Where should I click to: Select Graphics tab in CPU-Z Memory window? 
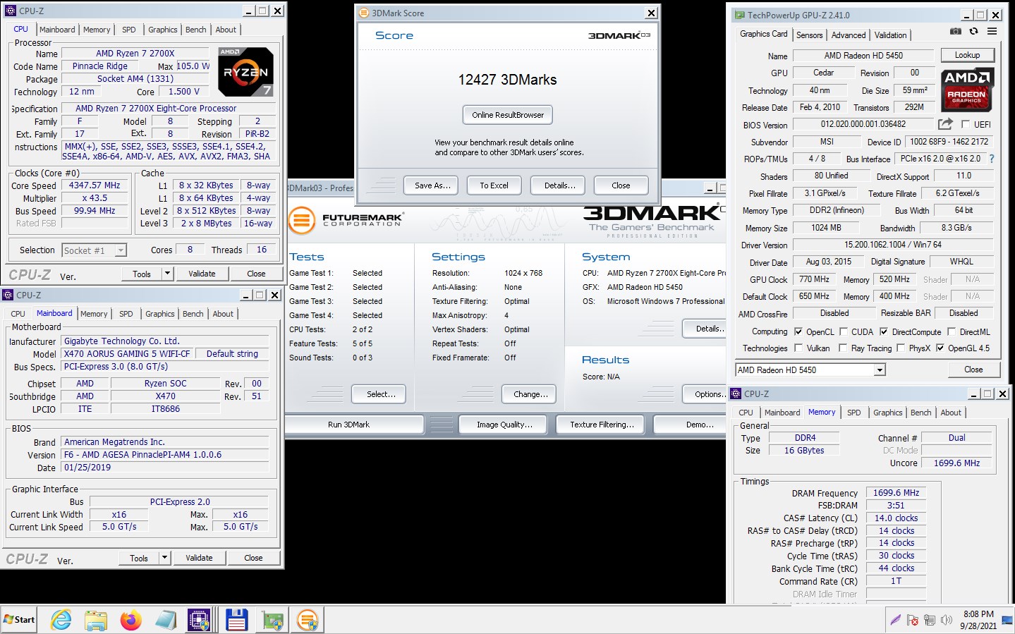(887, 413)
